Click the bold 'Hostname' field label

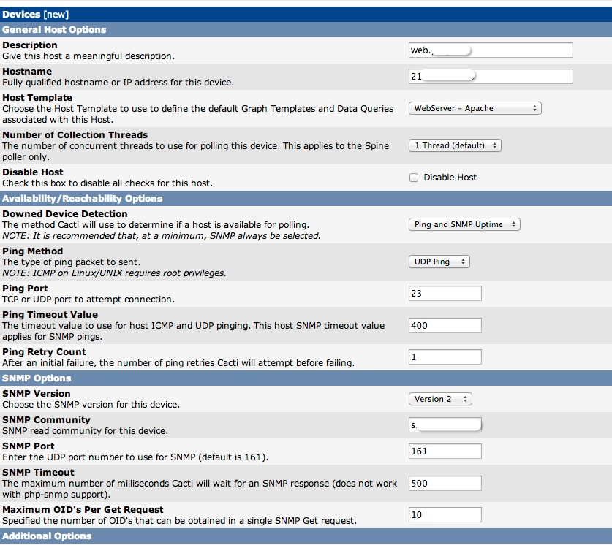pyautogui.click(x=27, y=72)
